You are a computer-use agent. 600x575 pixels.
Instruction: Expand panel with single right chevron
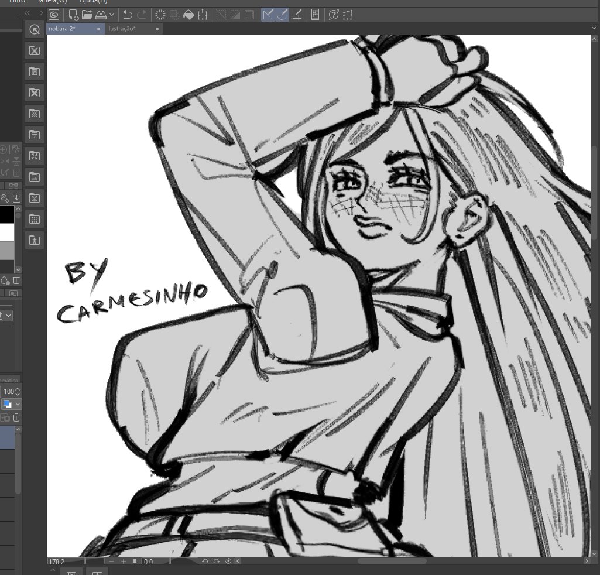[42, 13]
